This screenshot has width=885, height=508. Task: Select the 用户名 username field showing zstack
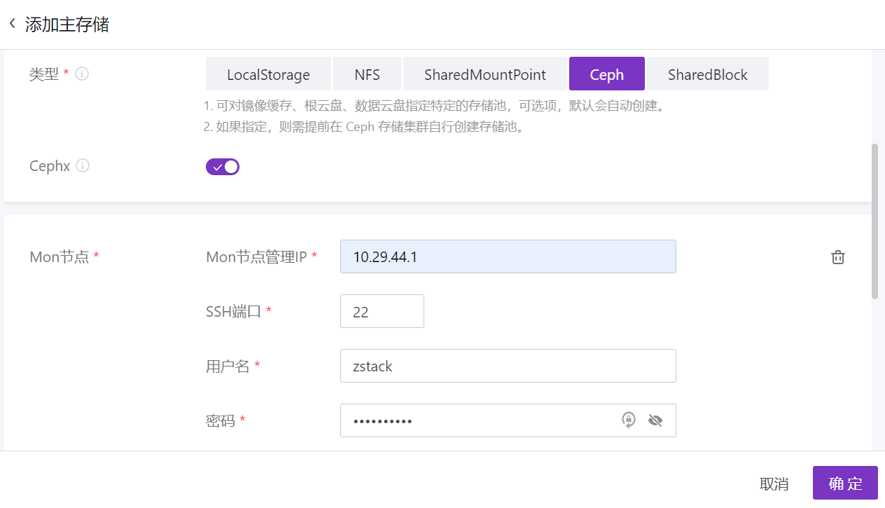pos(508,365)
